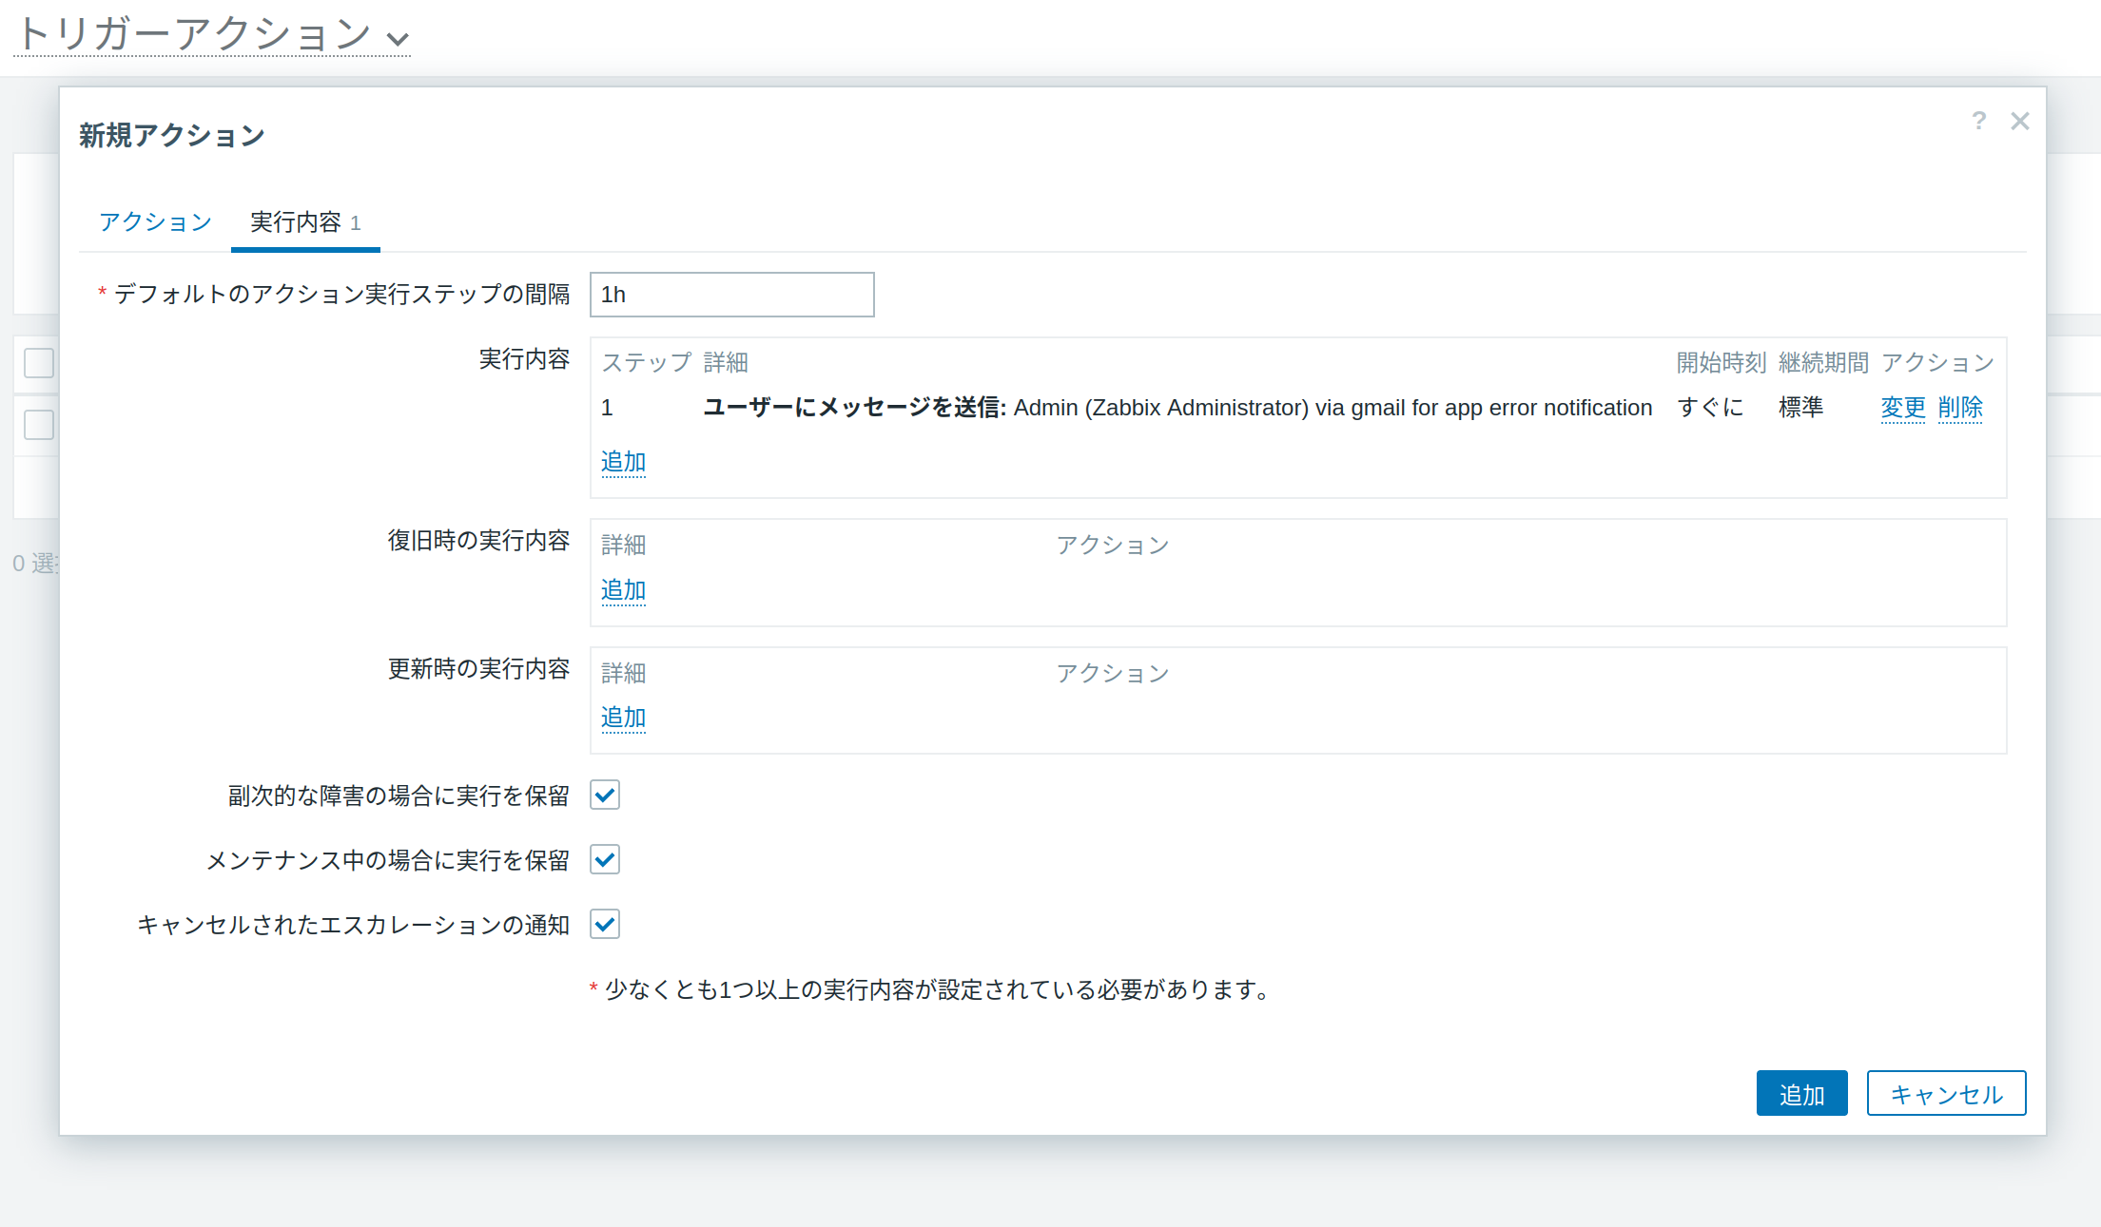Click 追加 in the 復旧時の実行内容 section
2101x1227 pixels.
tap(623, 590)
